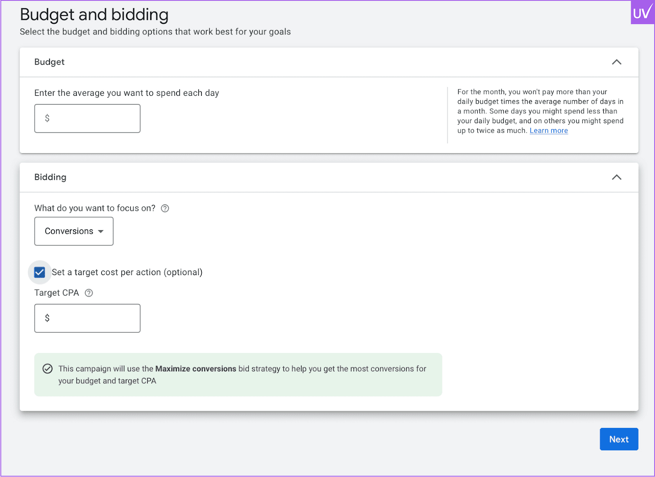655x477 pixels.
Task: Click the dollar sign in the daily budget field
Action: click(x=47, y=118)
